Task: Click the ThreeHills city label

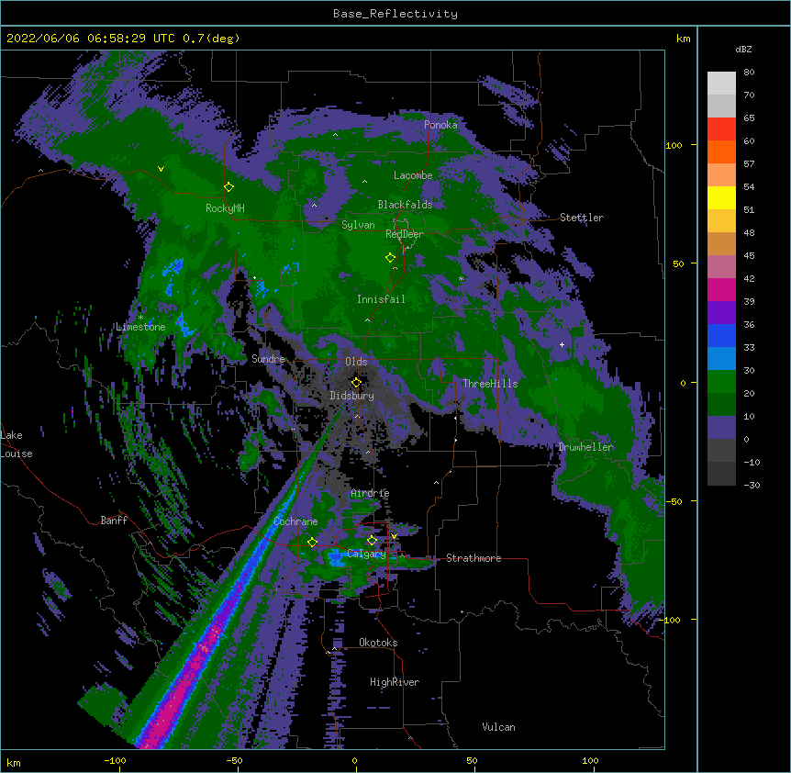Action: 490,384
